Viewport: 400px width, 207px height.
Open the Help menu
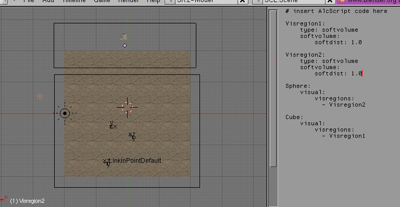click(x=153, y=1)
